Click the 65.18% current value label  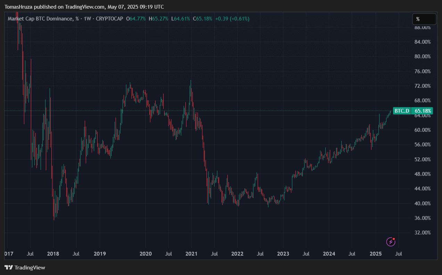(423, 111)
